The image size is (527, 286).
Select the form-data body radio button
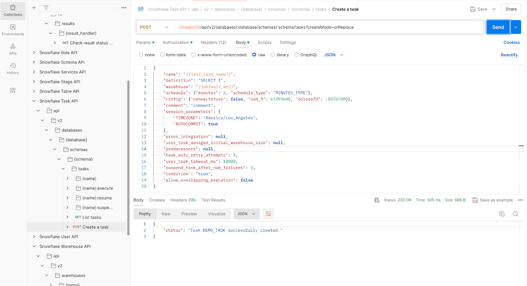coord(162,55)
